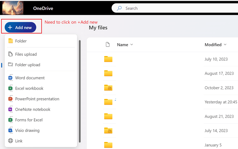Screen dimensions: 238x149
Task: Click the globe Link icon
Action: pyautogui.click(x=10, y=141)
